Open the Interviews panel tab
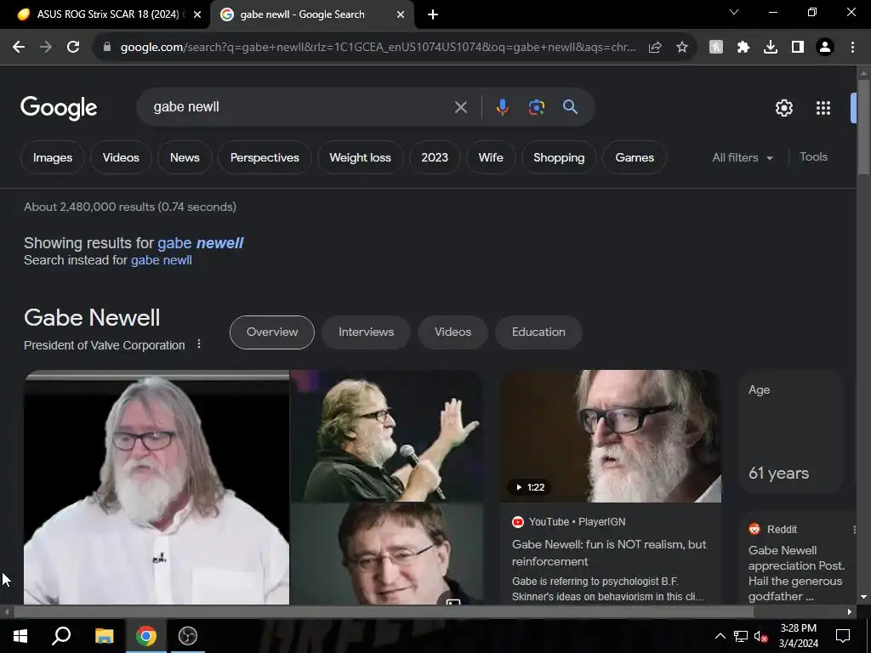The image size is (871, 653). (x=366, y=332)
